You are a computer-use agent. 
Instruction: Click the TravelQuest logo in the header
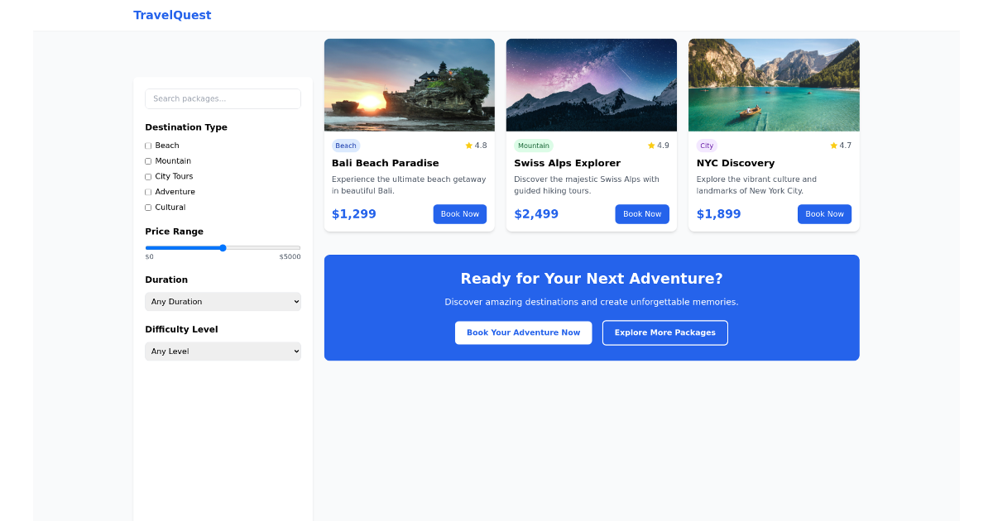(x=172, y=15)
